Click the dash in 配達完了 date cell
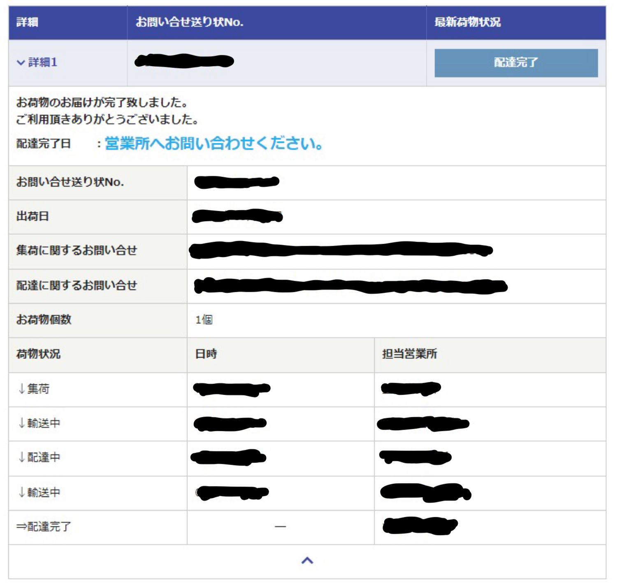This screenshot has height=583, width=617. (281, 527)
